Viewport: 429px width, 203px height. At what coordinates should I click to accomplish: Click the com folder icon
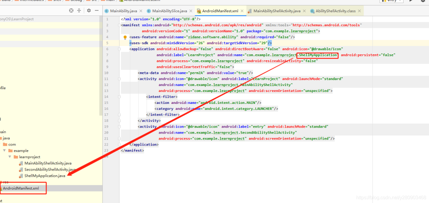(x=5, y=144)
